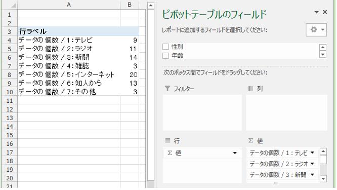Check the 性別 field checkbox

click(x=165, y=47)
